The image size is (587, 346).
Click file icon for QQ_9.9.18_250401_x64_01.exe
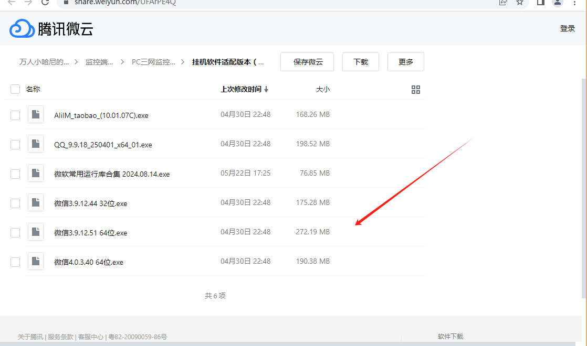tap(36, 144)
